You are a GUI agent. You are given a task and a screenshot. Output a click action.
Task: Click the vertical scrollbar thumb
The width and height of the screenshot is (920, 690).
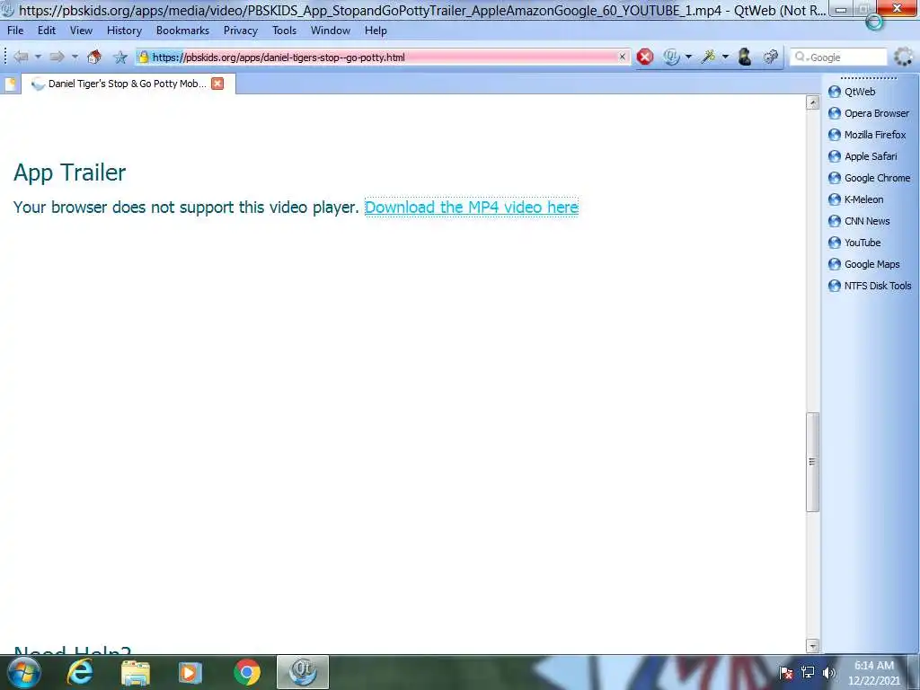point(812,462)
